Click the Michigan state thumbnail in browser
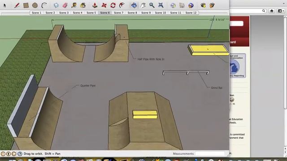The height and width of the screenshot is (161, 287). click(235, 67)
